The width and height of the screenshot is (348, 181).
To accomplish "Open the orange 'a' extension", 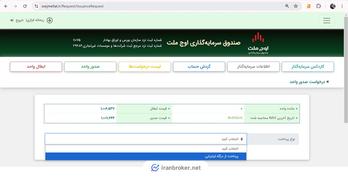I will [309, 6].
